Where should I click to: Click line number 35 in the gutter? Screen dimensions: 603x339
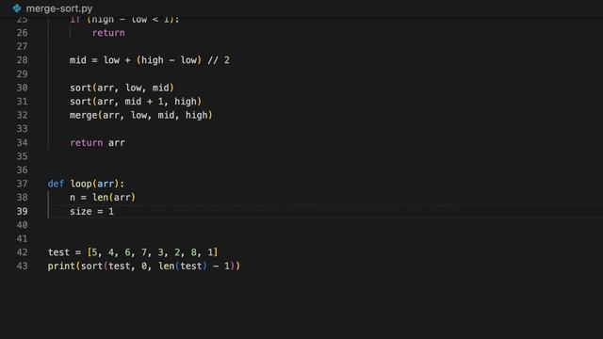tap(23, 157)
